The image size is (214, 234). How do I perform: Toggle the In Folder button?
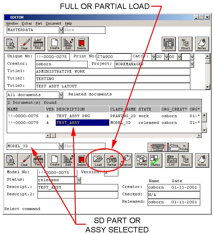pyautogui.click(x=178, y=147)
